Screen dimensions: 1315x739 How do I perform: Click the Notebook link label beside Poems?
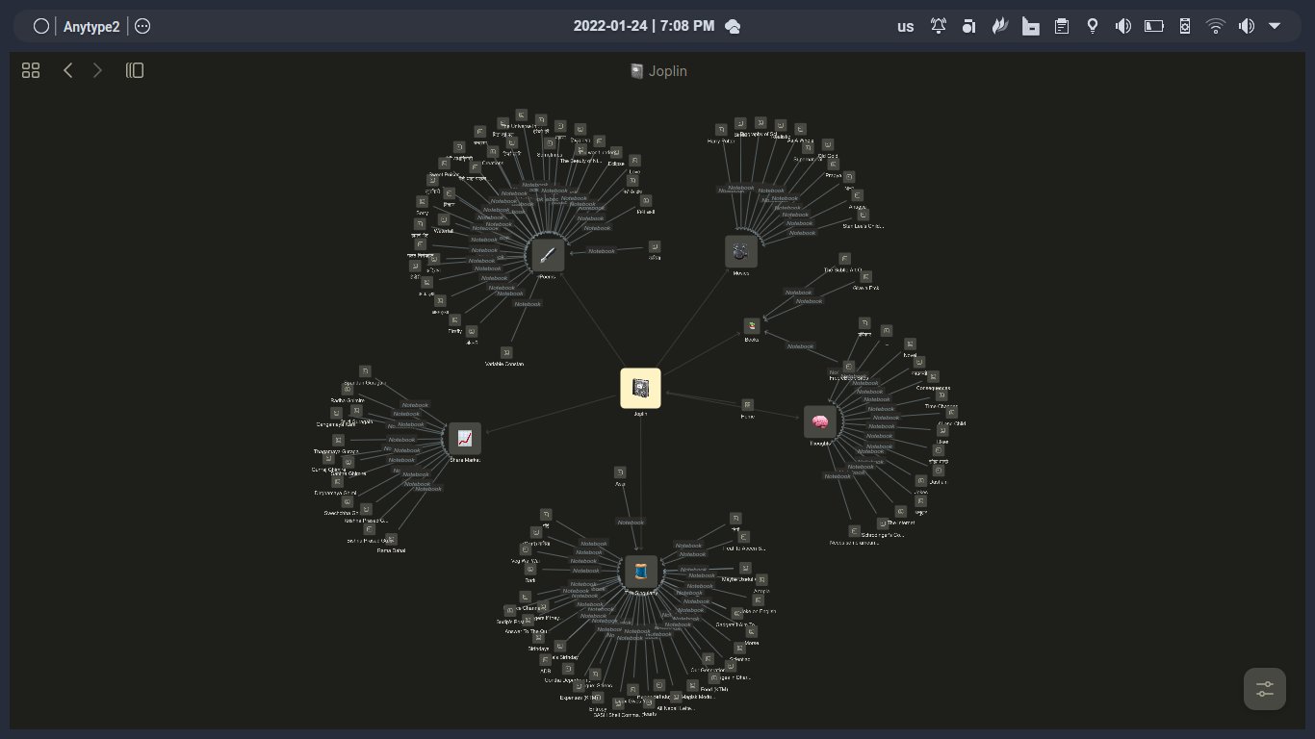602,251
